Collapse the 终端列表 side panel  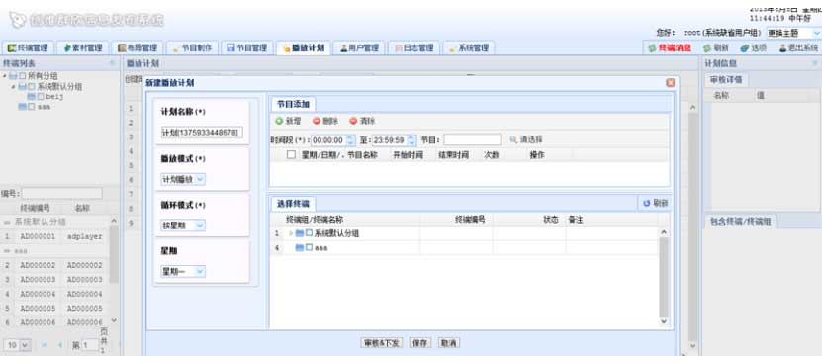click(x=112, y=63)
